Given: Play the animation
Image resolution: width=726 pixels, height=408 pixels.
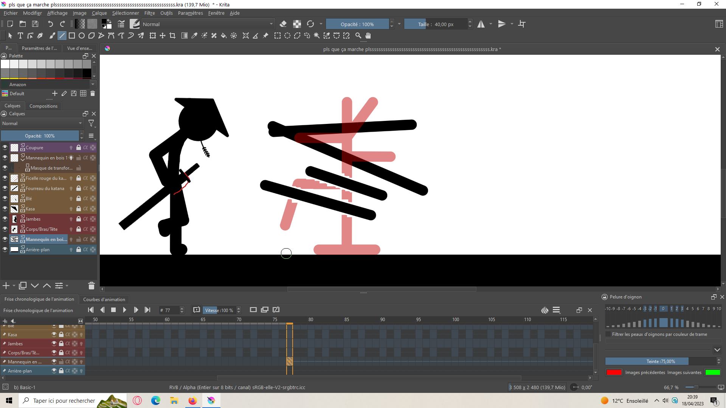Looking at the screenshot, I should tap(124, 310).
